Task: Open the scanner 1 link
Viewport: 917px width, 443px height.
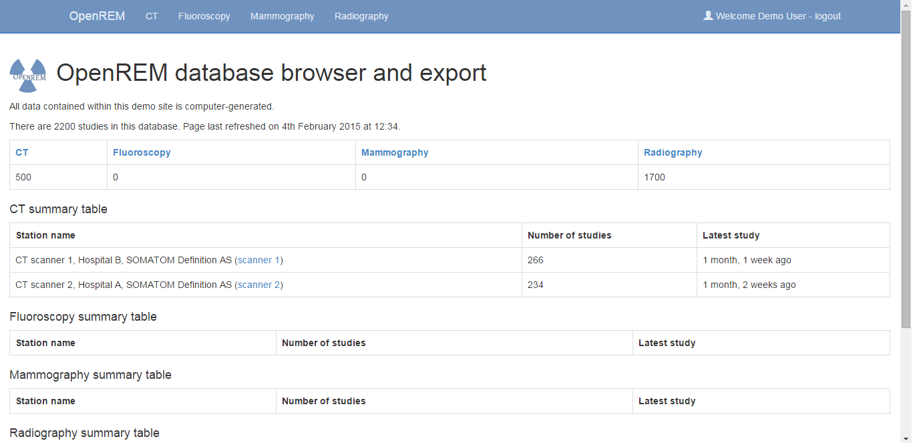Action: 259,260
